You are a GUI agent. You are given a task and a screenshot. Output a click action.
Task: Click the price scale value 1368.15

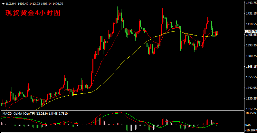coord(251,66)
